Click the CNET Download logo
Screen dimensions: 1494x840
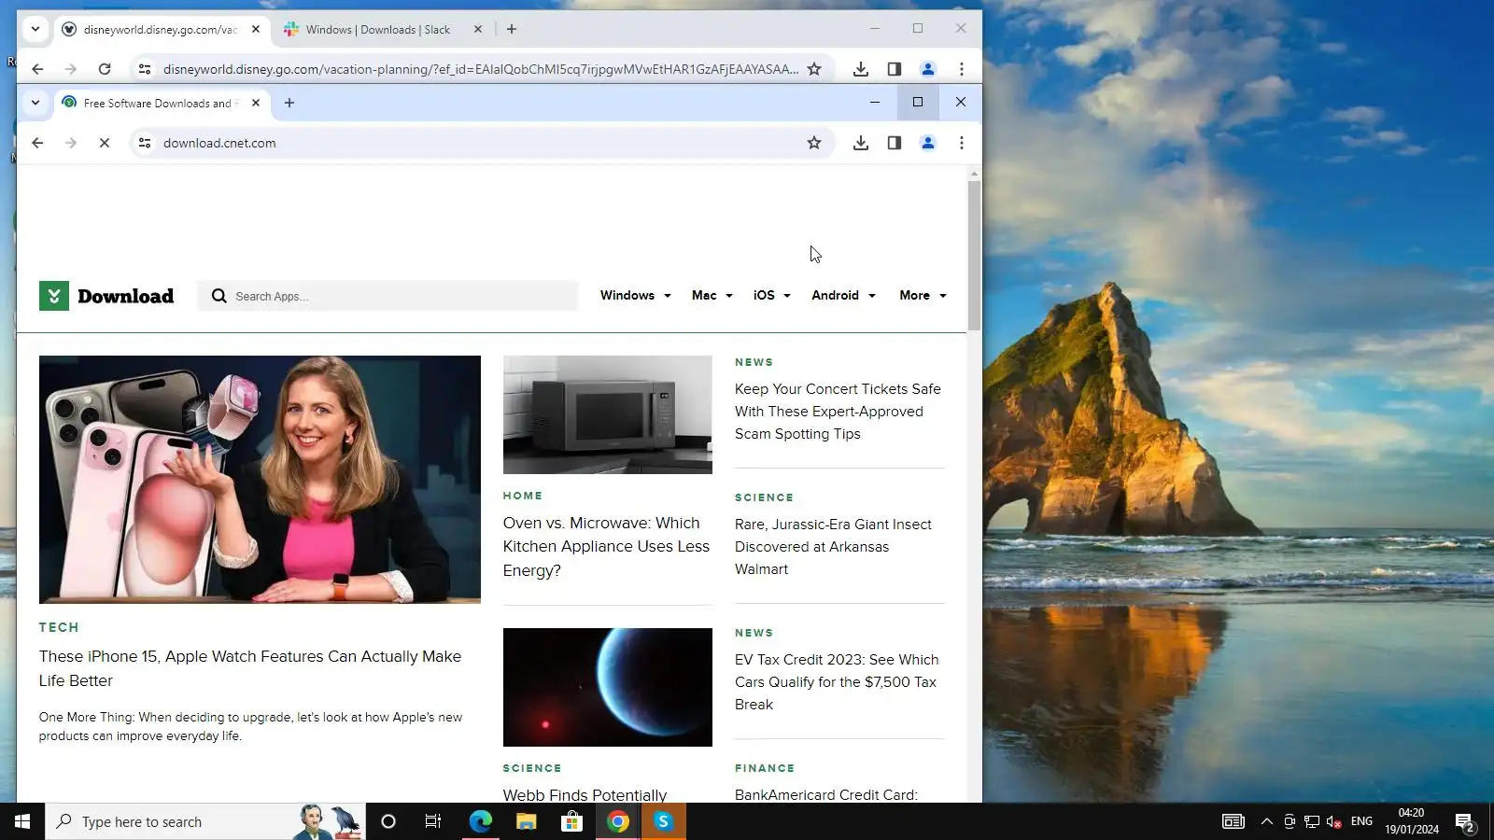pos(106,296)
